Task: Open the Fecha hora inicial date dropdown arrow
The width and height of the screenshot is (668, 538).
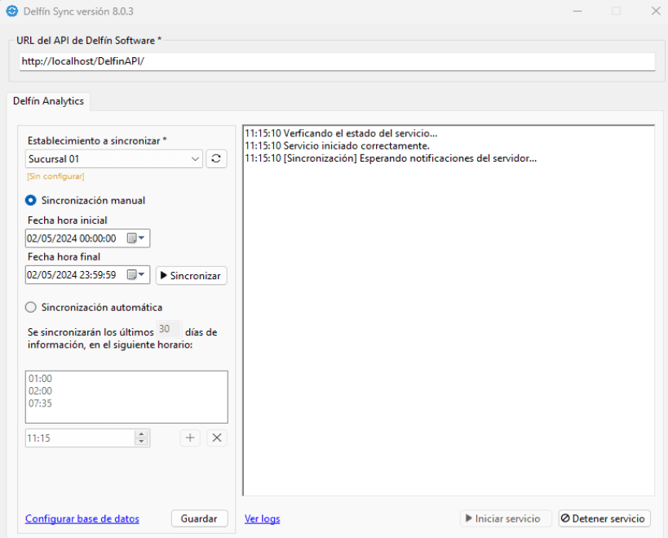Action: coord(142,238)
